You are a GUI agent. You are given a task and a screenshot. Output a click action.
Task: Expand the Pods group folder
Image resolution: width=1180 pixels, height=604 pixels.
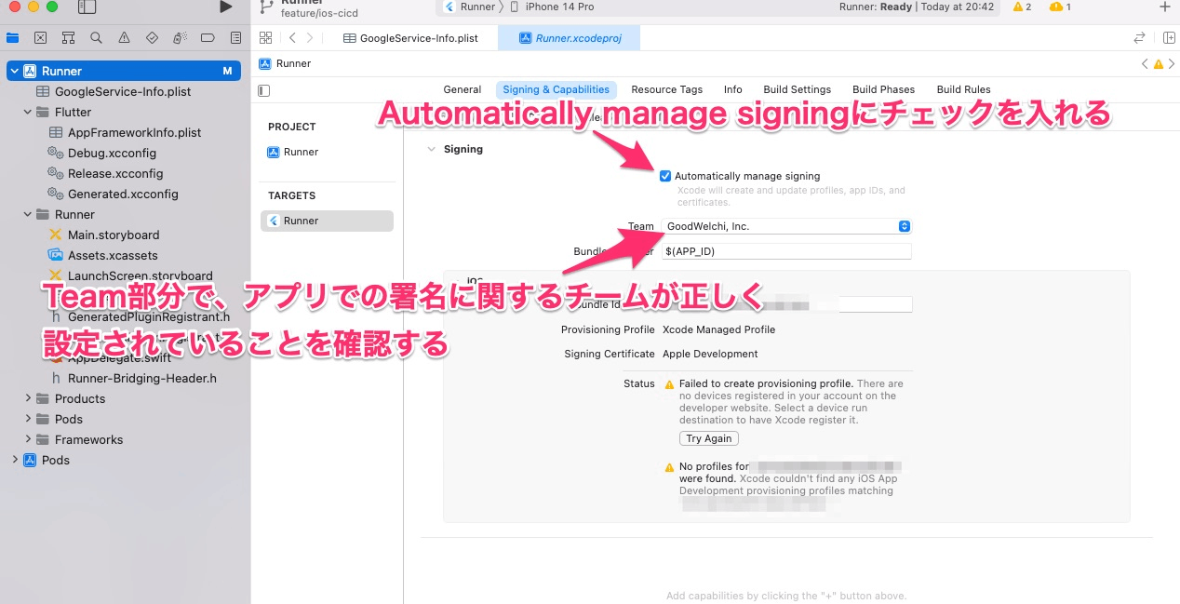(28, 419)
